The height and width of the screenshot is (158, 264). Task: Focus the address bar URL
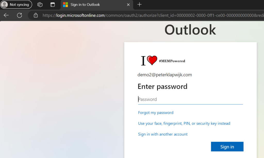pyautogui.click(x=153, y=15)
